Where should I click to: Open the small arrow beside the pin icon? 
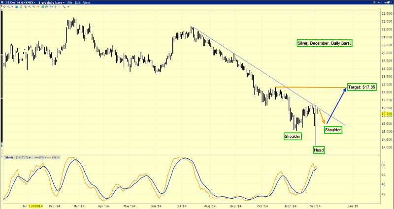click(381, 2)
